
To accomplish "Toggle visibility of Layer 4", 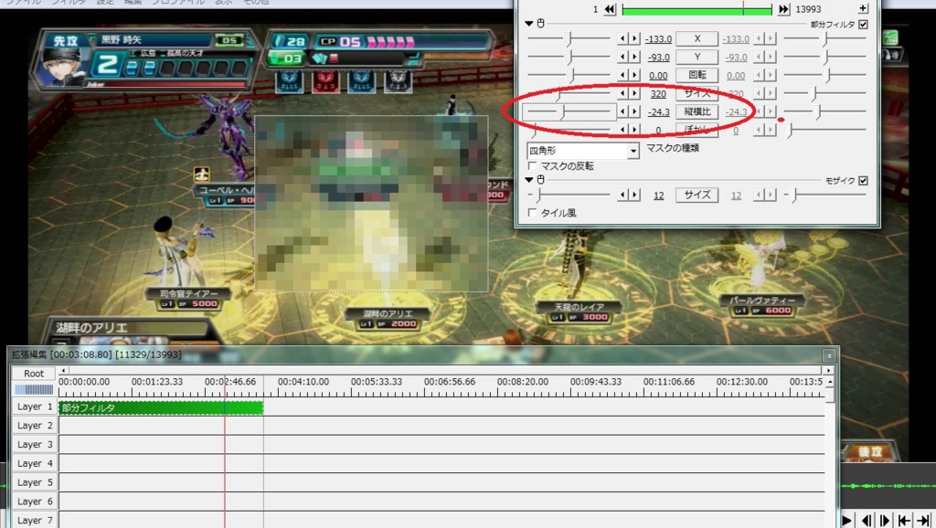I will coord(34,463).
